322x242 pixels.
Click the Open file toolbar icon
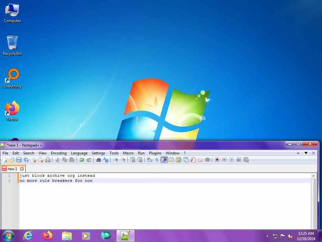point(12,160)
